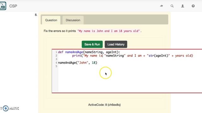This screenshot has width=202, height=113.
Task: Open the user profile icon menu
Action: [x=182, y=6]
